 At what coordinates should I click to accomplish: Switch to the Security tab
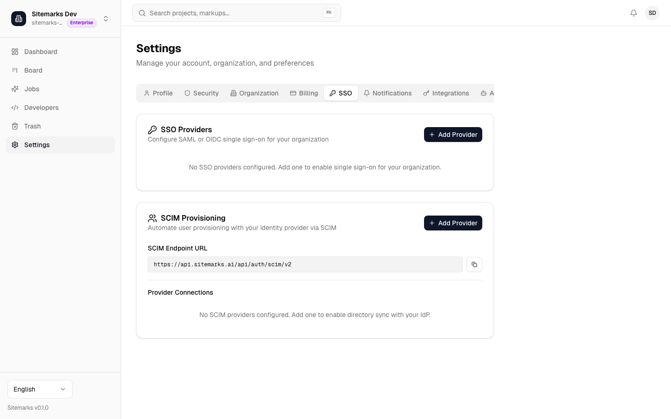(x=201, y=93)
